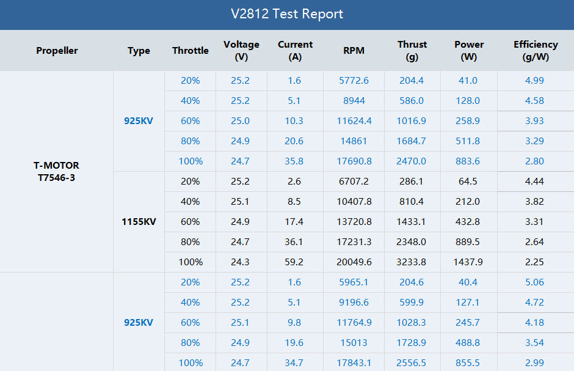
Task: Click the 20049.6 RPM value
Action: 354,262
